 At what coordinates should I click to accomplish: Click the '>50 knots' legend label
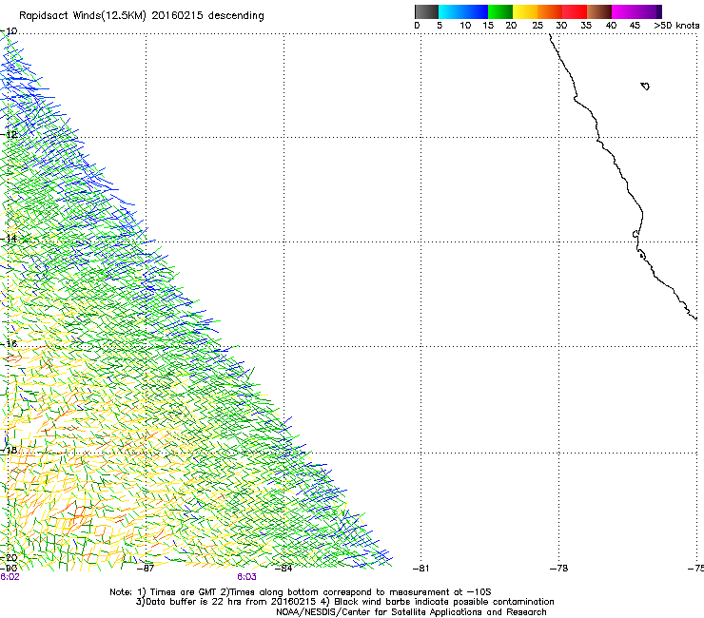coord(676,26)
